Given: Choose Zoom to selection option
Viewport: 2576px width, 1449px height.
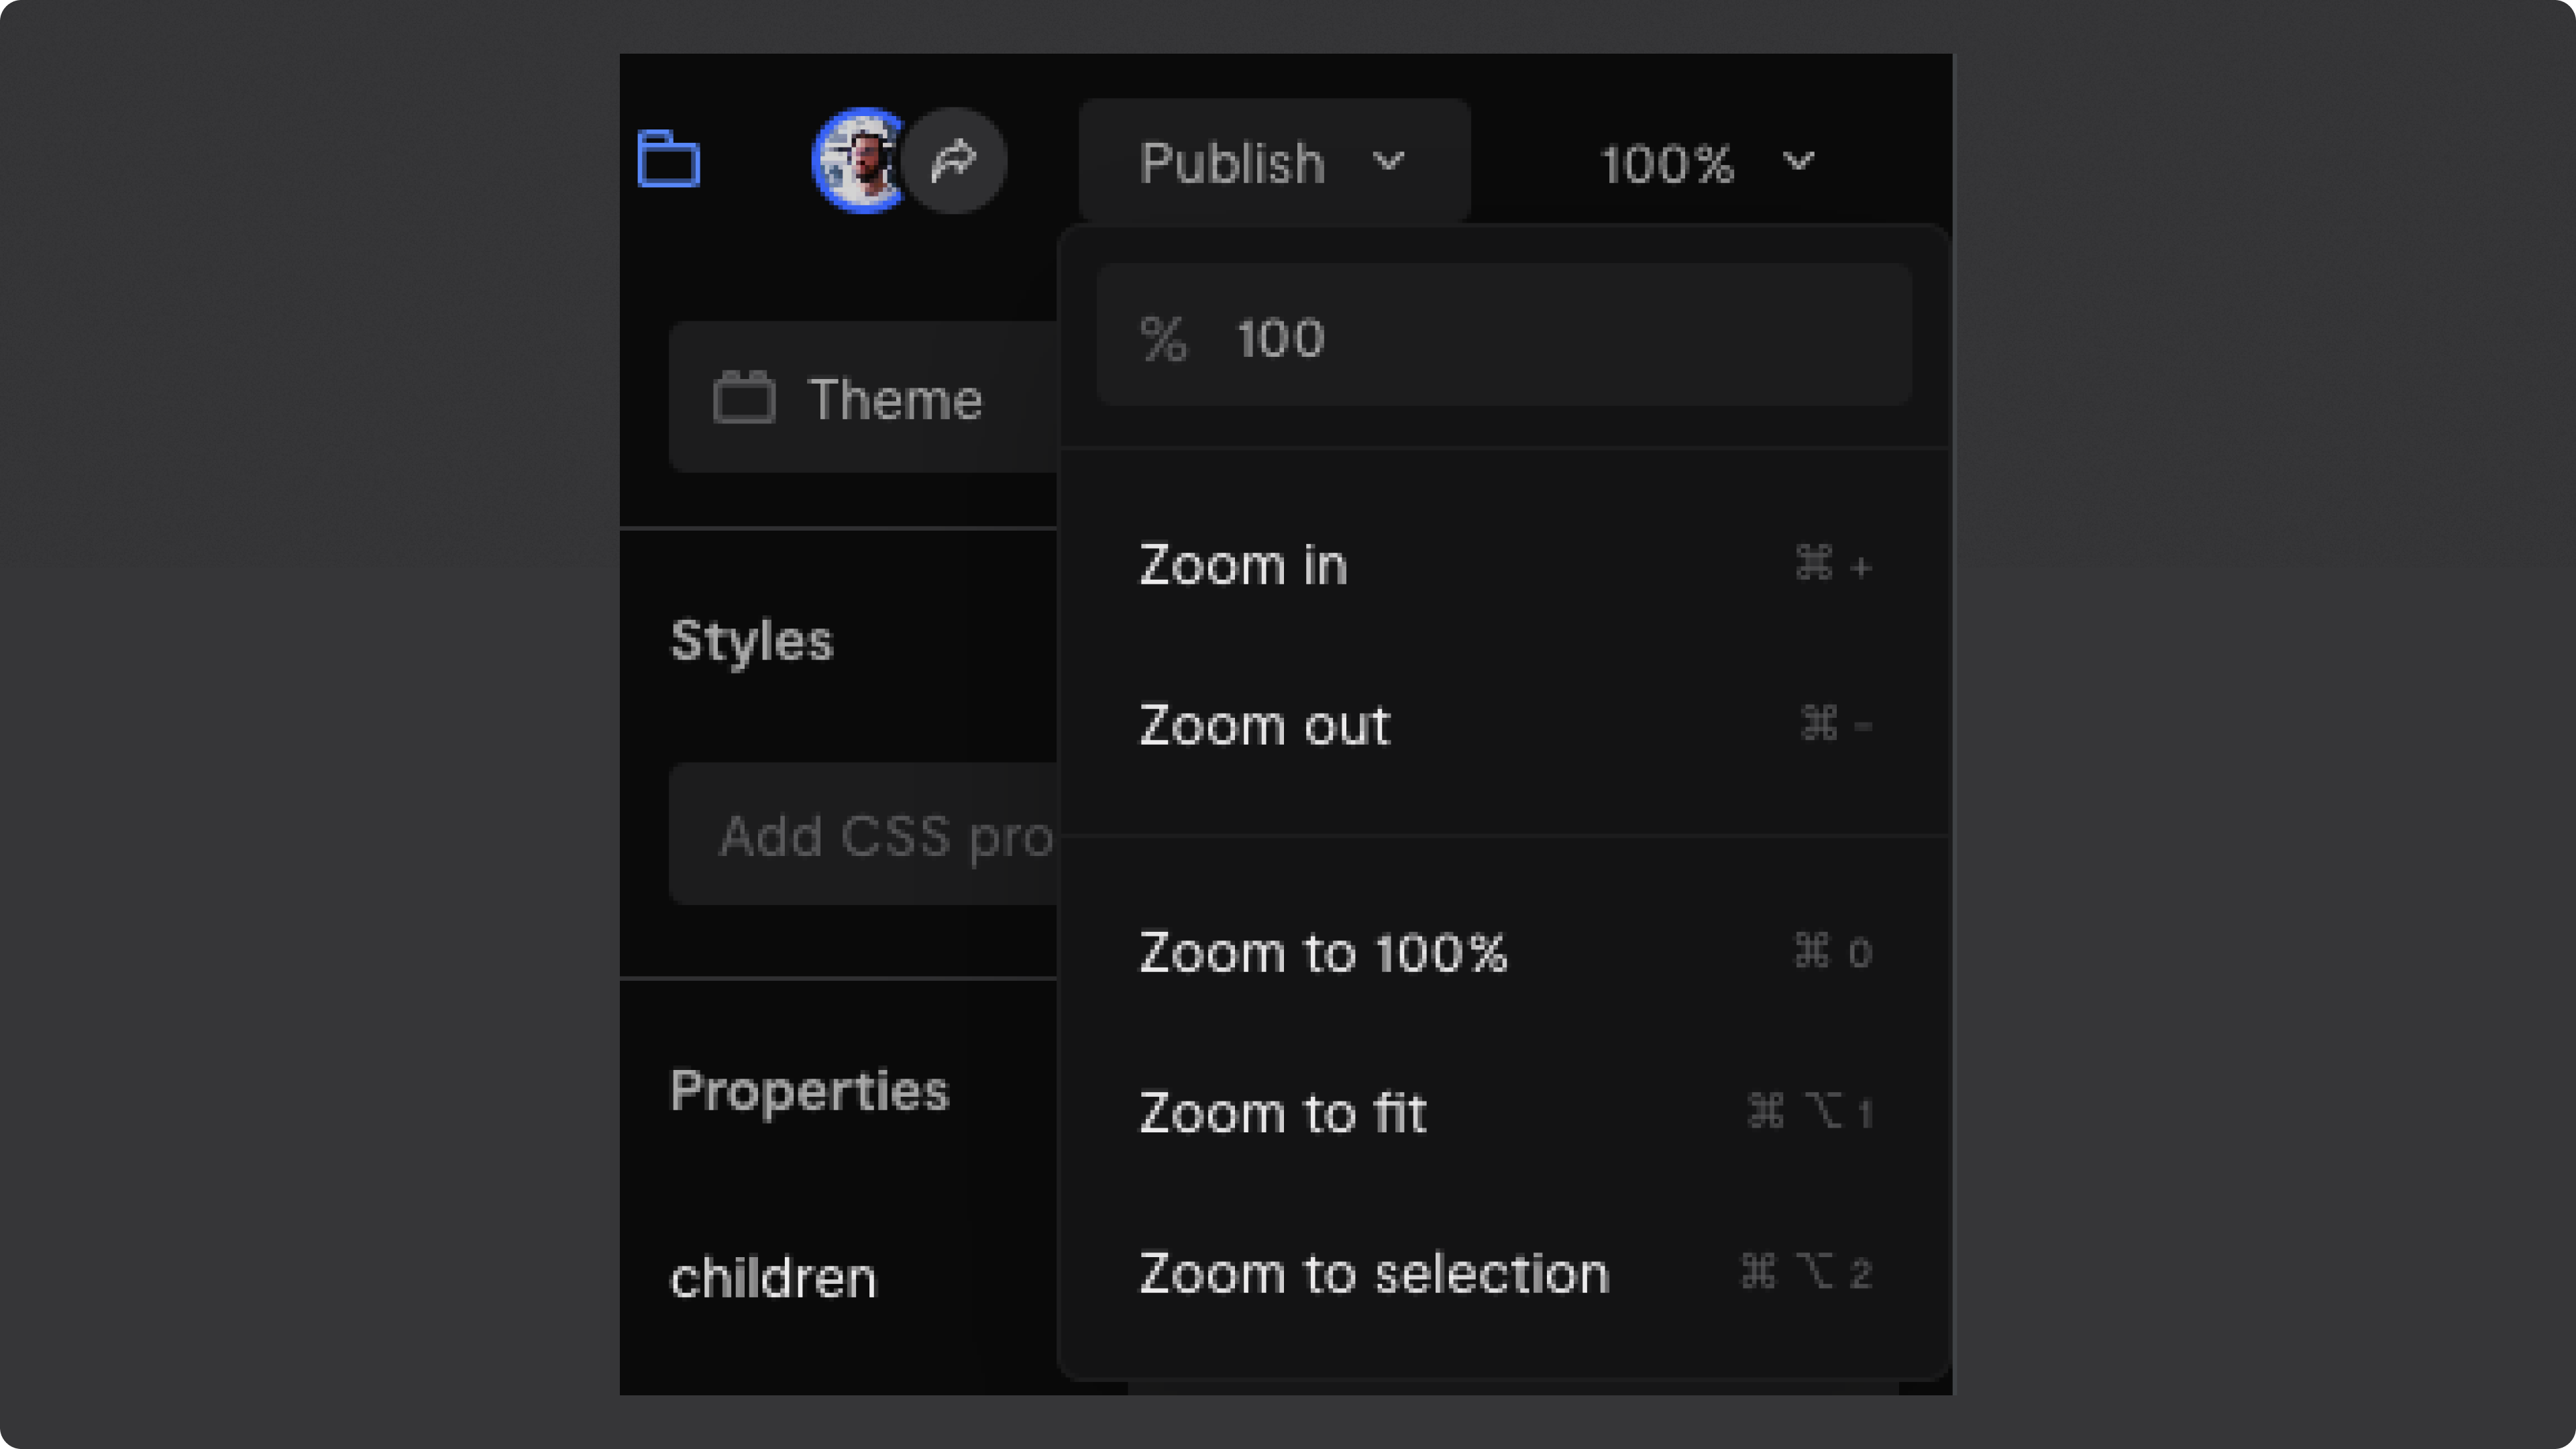Looking at the screenshot, I should (1504, 1272).
